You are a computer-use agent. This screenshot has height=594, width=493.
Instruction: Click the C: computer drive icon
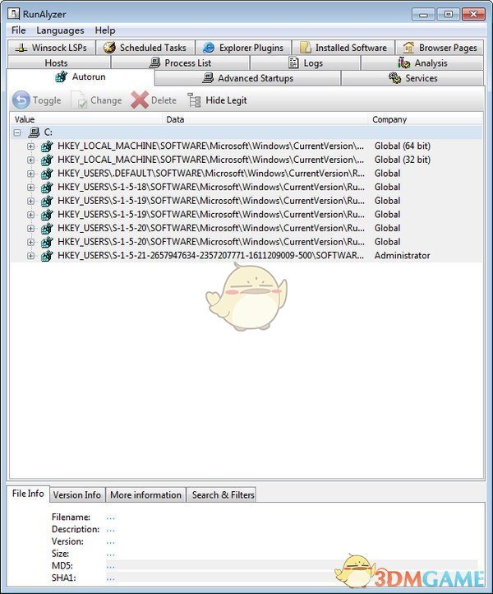coord(34,132)
